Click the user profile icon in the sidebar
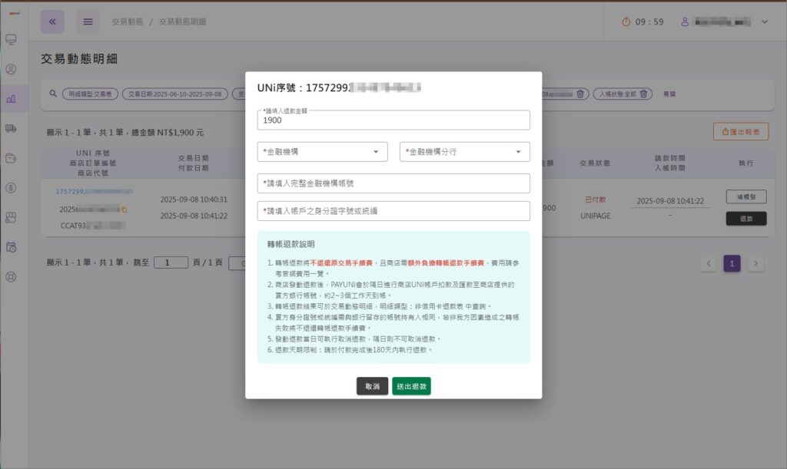This screenshot has height=469, width=787. [10, 69]
